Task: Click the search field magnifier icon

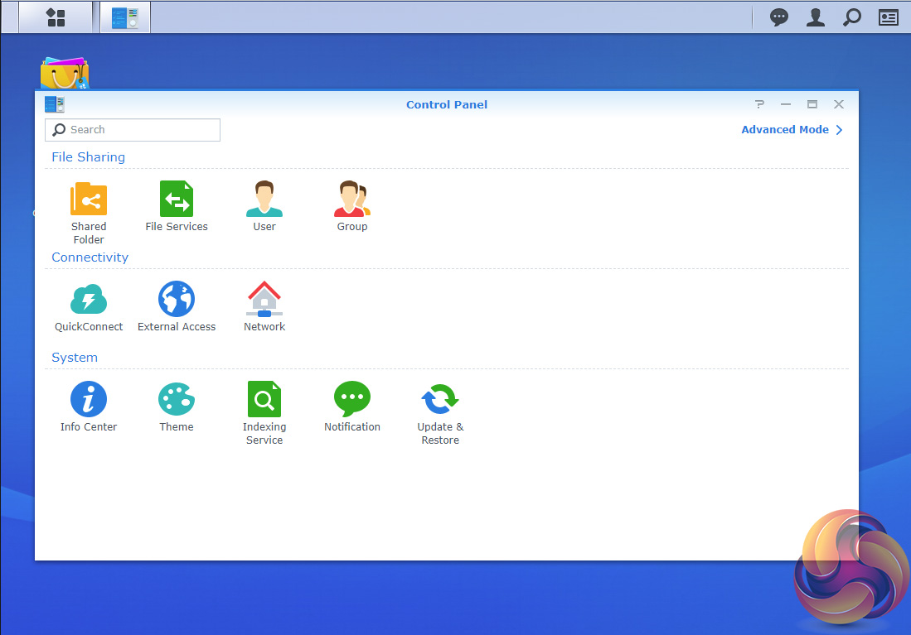Action: (x=59, y=130)
